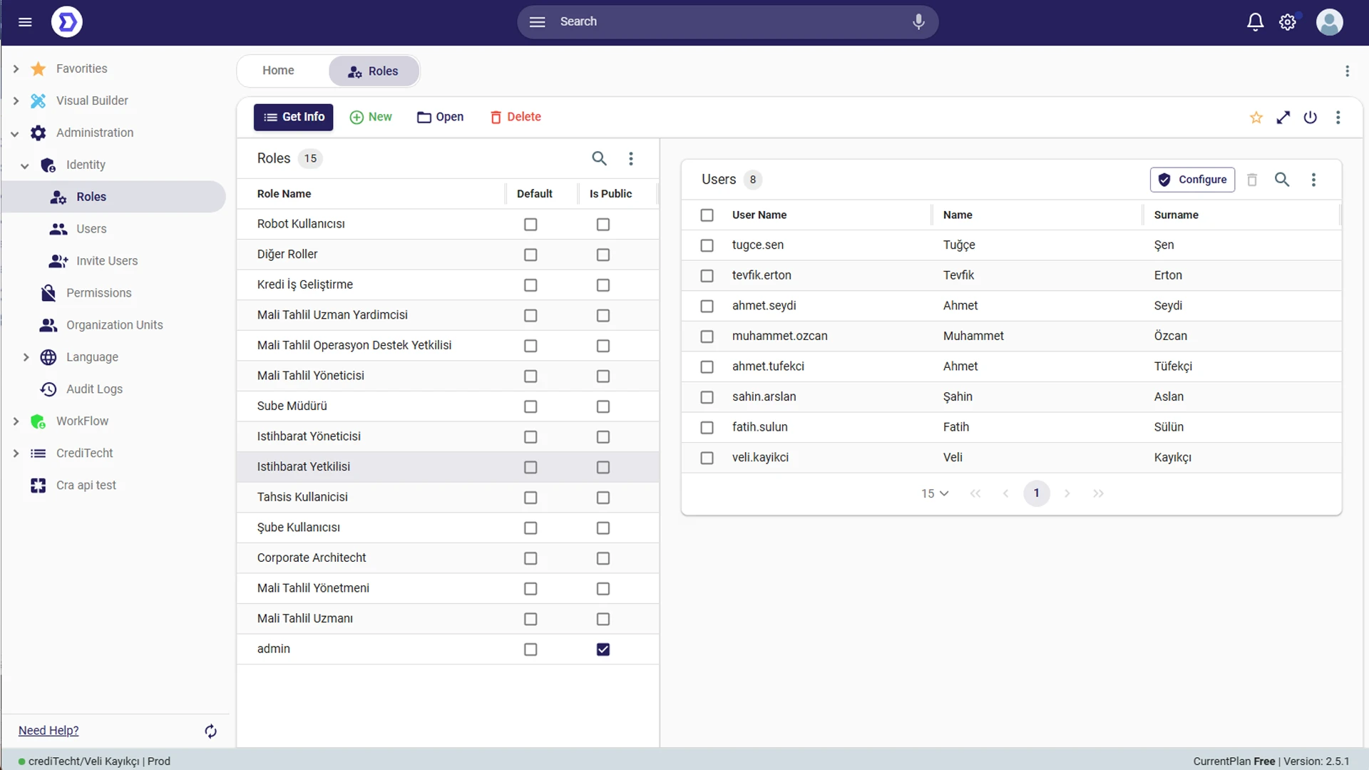Search within the Roles list
The width and height of the screenshot is (1369, 770).
click(x=599, y=158)
